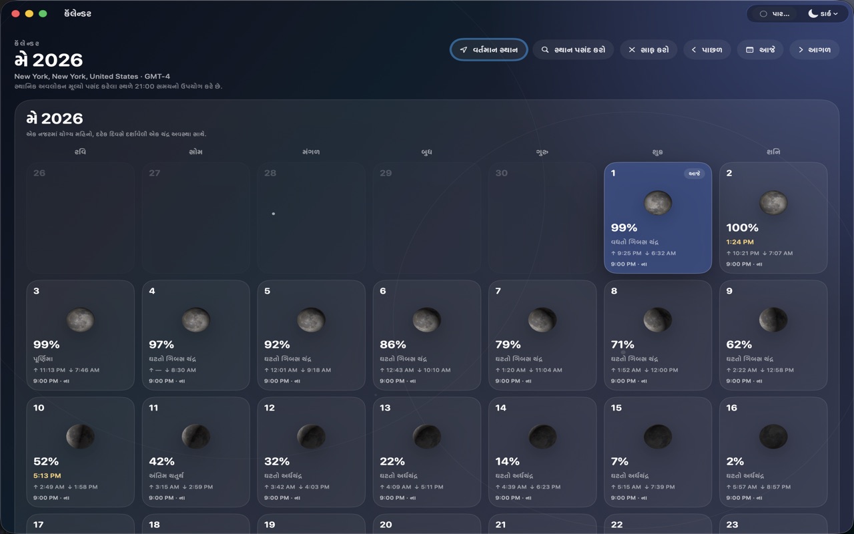This screenshot has height=534, width=854.
Task: Click the અંતિમ ચતુર્થ label on May 11
Action: (x=166, y=476)
